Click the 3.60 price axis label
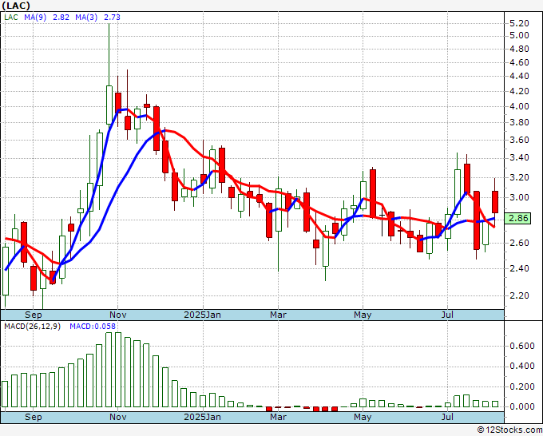This screenshot has width=543, height=436. click(x=520, y=140)
